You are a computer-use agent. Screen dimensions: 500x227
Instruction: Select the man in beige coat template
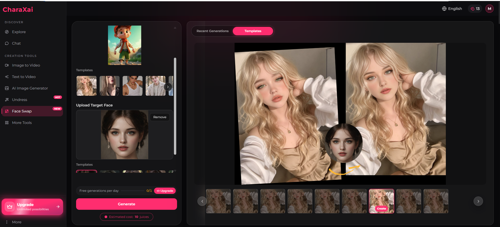pos(156,86)
